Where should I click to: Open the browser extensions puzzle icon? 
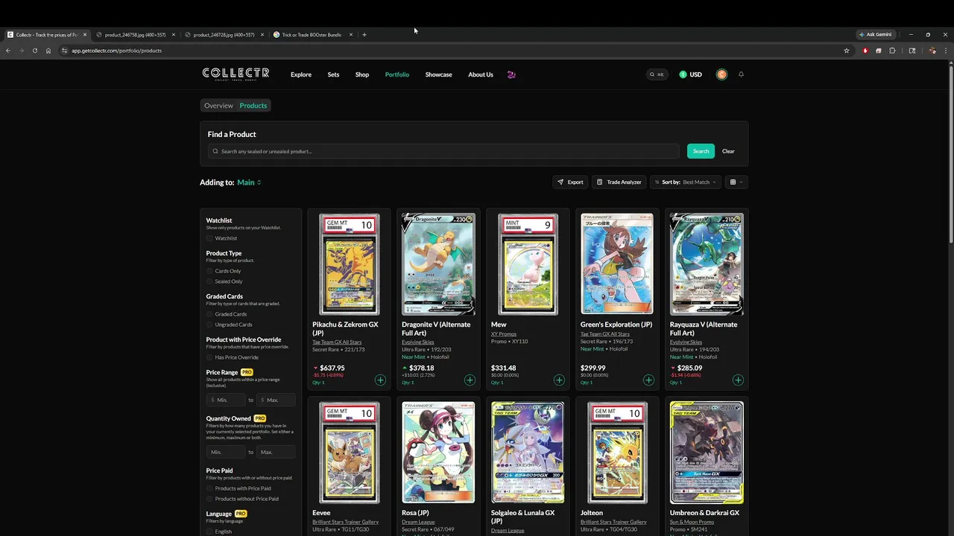coord(892,51)
